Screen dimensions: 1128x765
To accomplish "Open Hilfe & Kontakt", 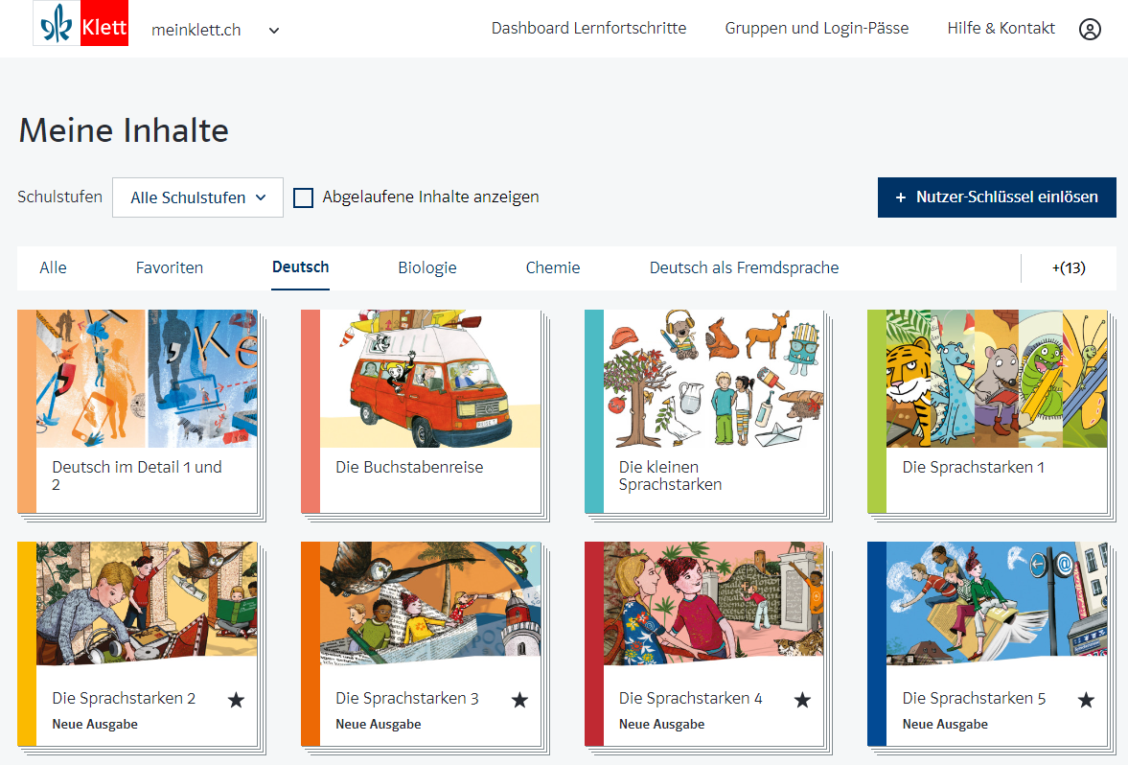I will [1001, 28].
